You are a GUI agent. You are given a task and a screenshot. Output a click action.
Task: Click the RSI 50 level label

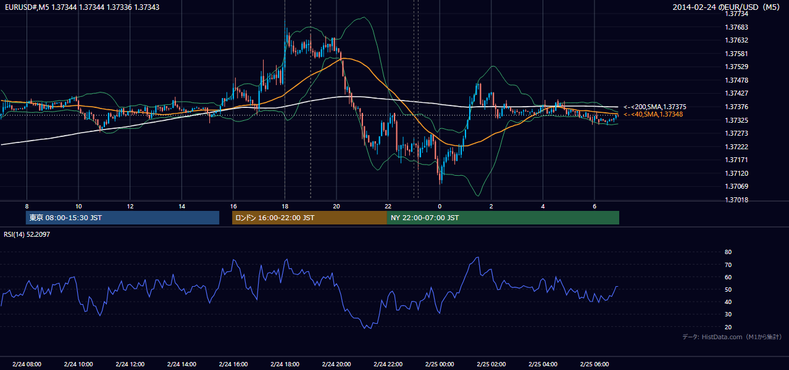coord(728,289)
